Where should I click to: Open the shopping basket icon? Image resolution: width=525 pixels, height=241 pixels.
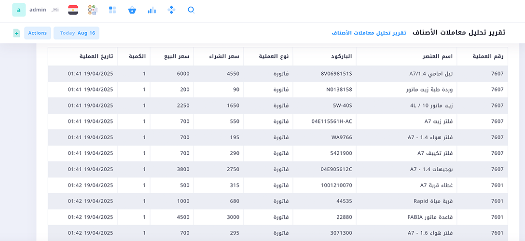pos(132,10)
